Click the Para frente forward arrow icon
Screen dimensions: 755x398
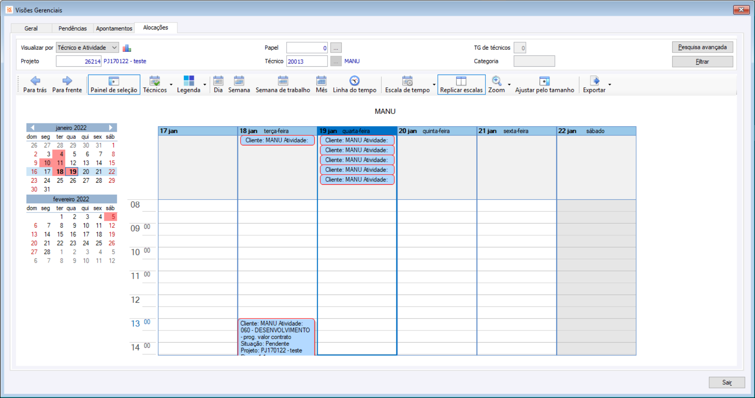pyautogui.click(x=67, y=80)
